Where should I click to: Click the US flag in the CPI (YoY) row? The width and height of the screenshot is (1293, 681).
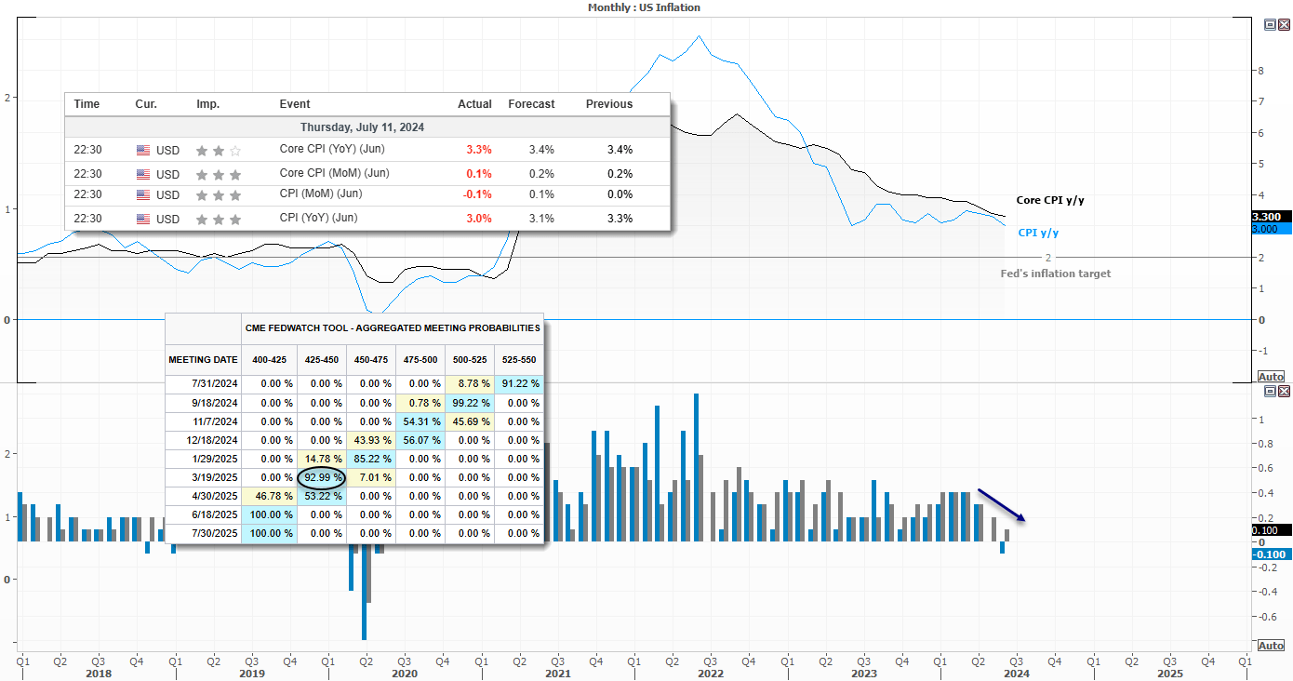coord(143,219)
